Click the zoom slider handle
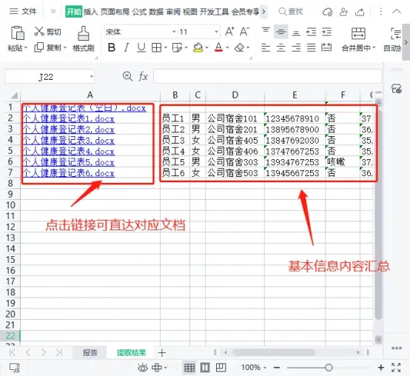 pyautogui.click(x=329, y=368)
